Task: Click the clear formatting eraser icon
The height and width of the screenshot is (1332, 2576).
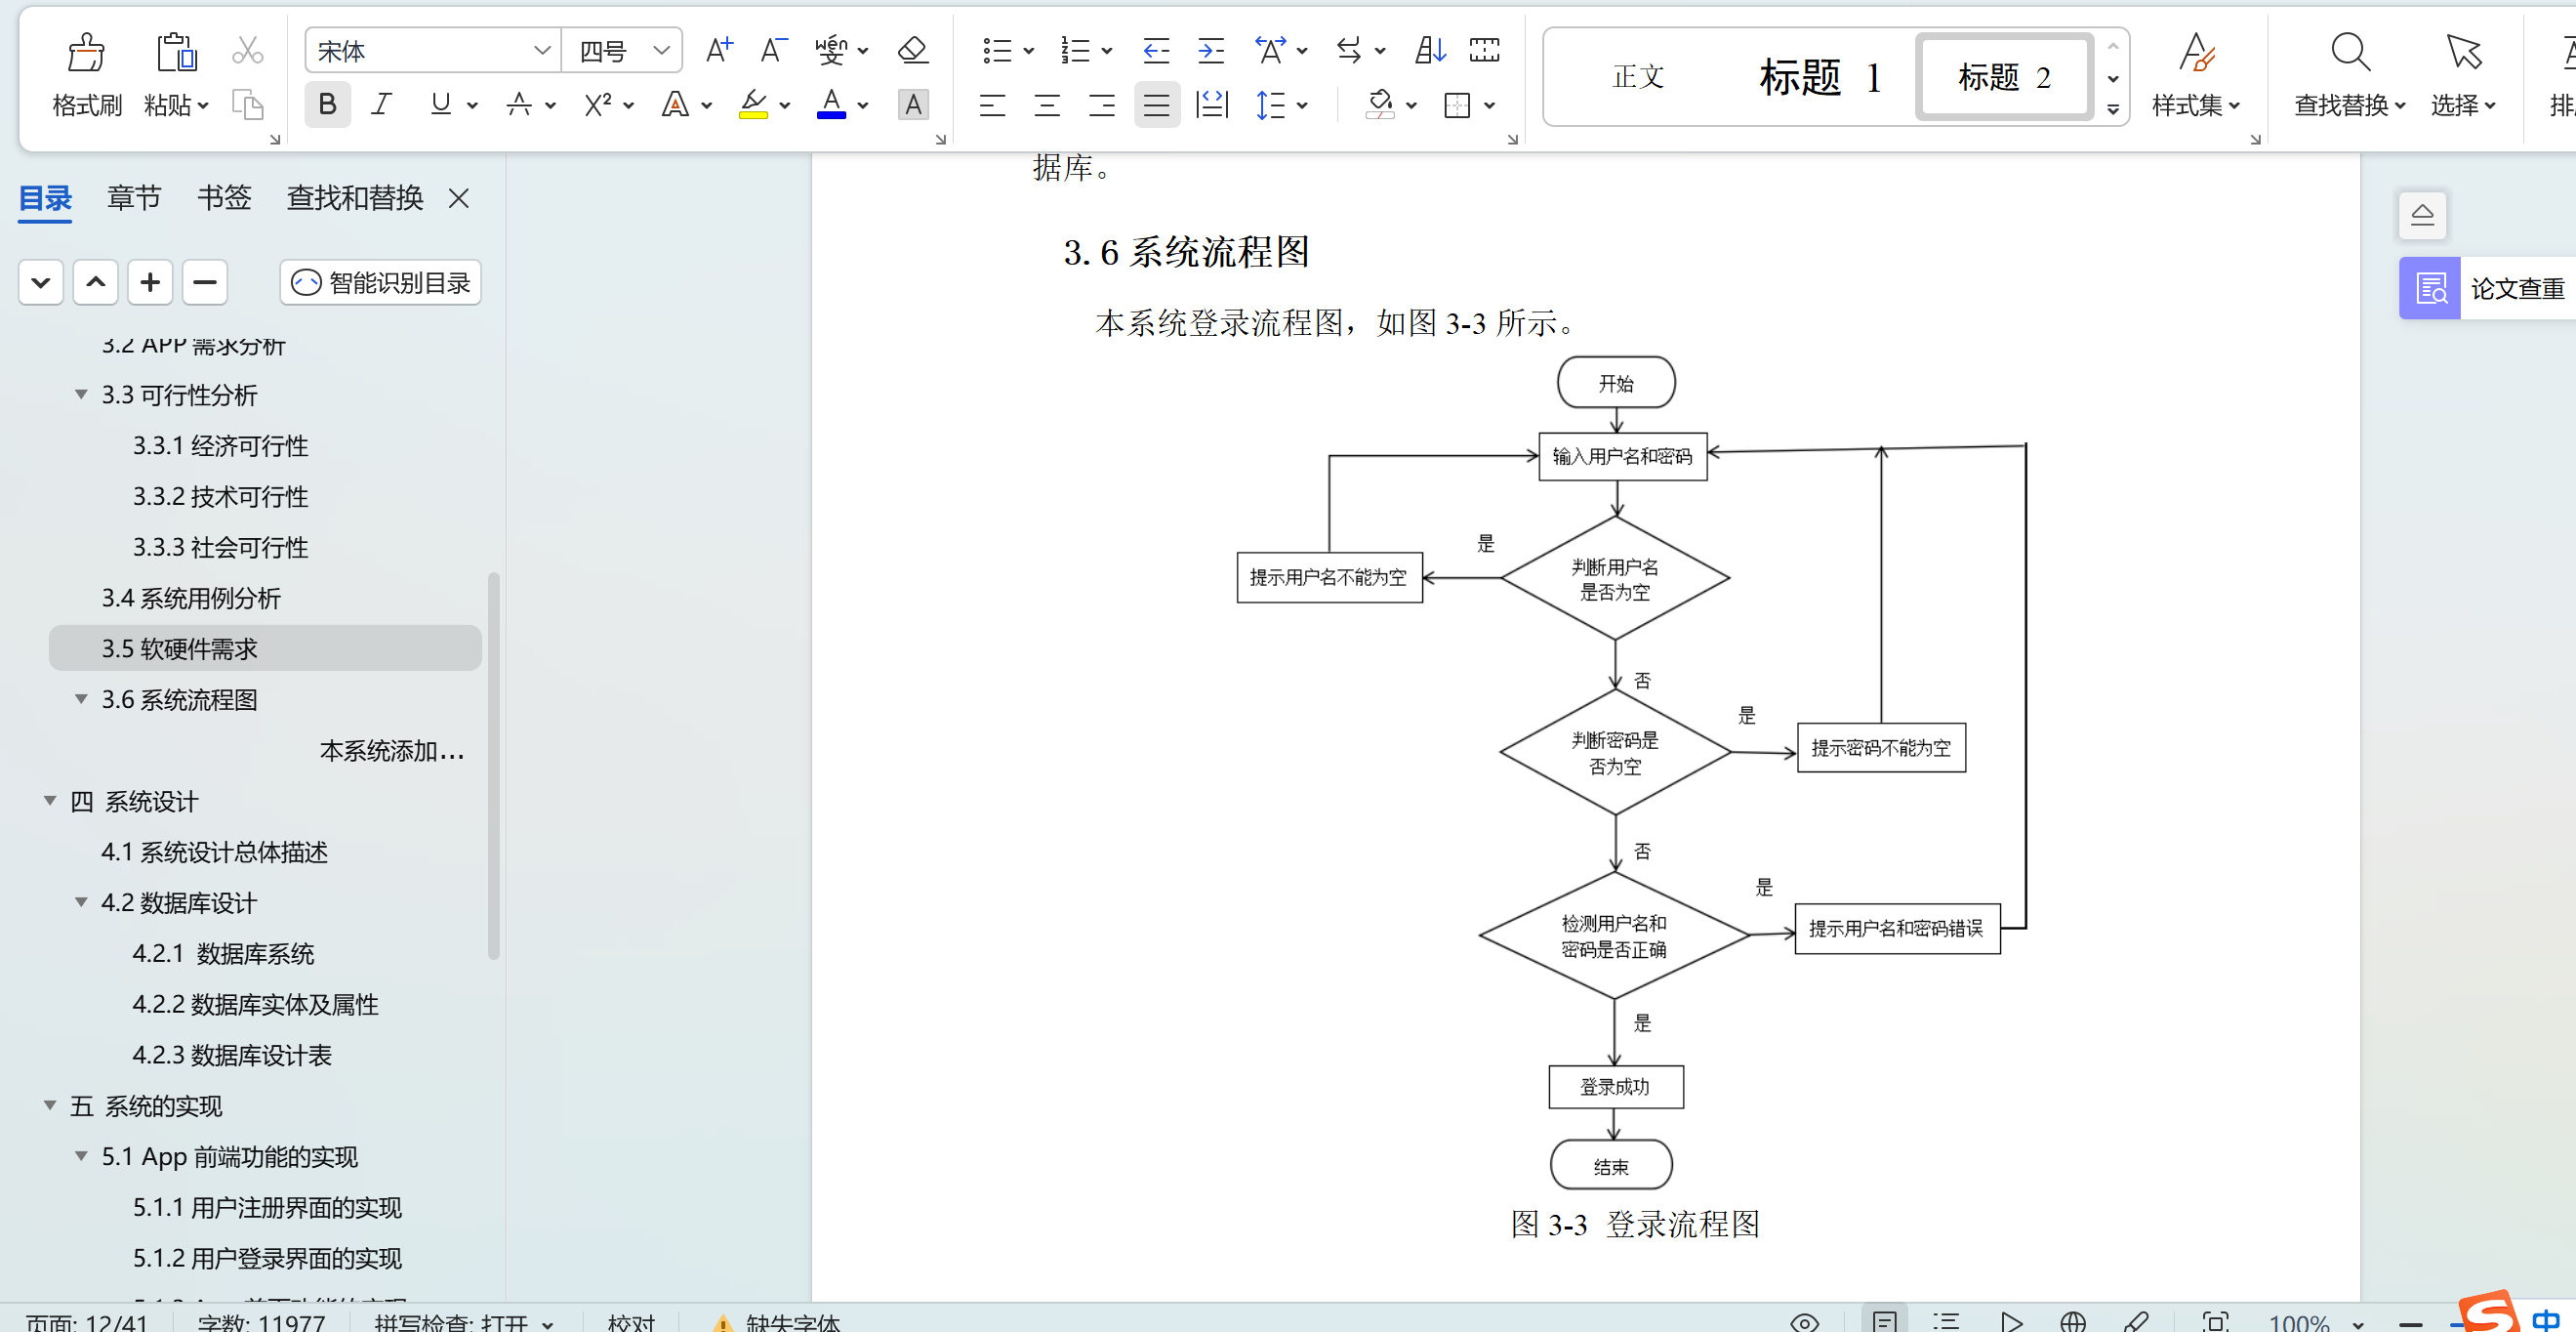Action: click(x=912, y=50)
